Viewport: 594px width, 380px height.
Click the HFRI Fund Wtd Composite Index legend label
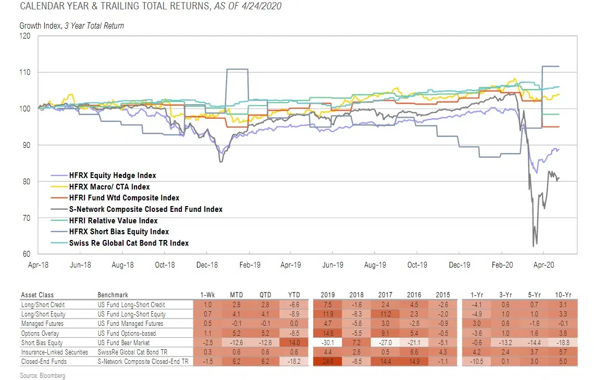[124, 198]
